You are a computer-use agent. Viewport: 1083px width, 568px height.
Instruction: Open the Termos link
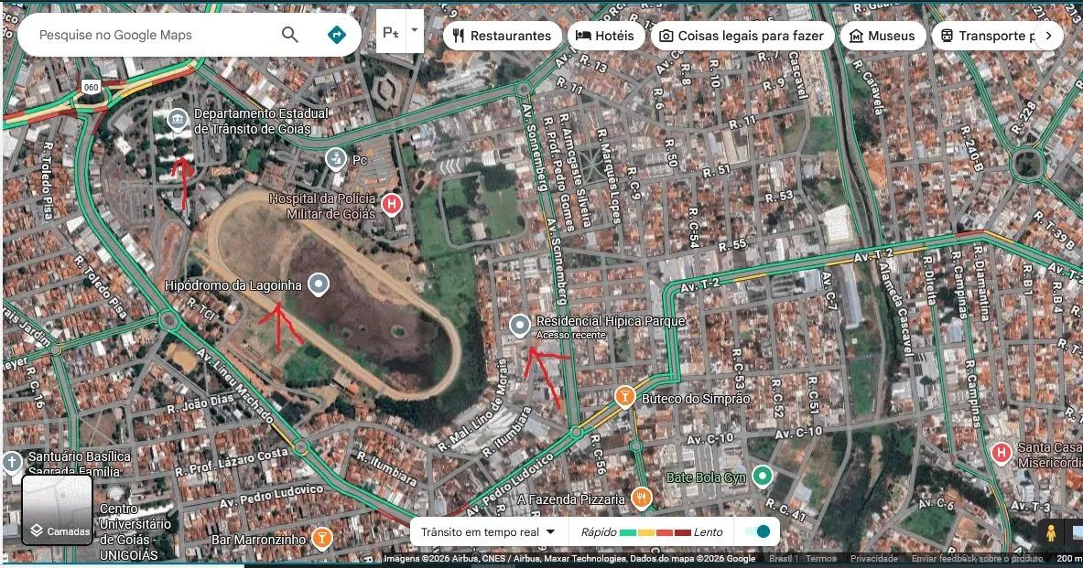[820, 557]
